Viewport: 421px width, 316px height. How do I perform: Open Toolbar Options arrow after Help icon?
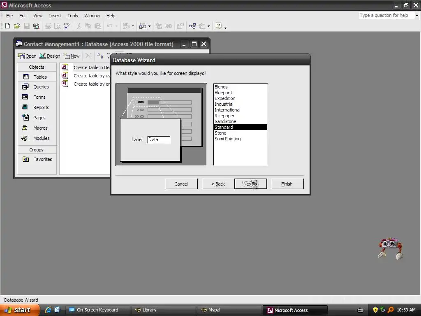pos(225,28)
